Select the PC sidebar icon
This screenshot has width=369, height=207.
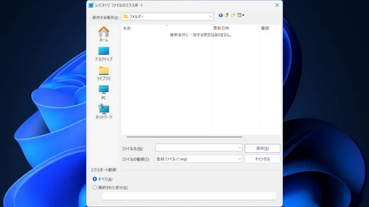pyautogui.click(x=104, y=92)
